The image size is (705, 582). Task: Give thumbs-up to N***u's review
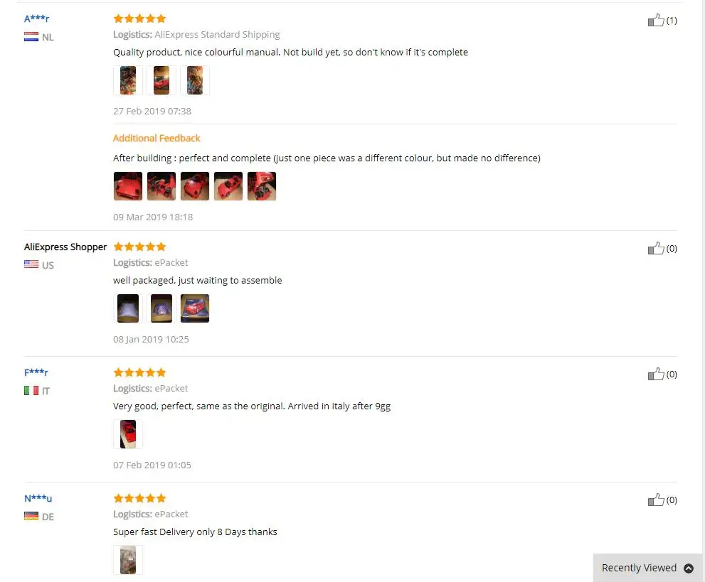click(656, 500)
